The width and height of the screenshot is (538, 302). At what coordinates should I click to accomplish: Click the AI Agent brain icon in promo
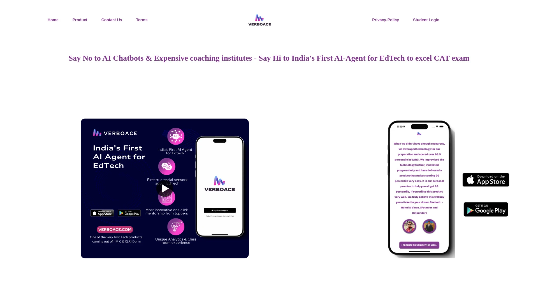point(175,136)
